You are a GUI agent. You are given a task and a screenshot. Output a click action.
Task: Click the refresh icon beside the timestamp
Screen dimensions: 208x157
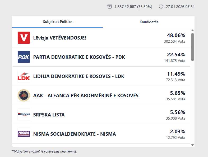161,7
